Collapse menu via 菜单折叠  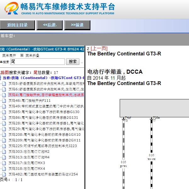32,55
